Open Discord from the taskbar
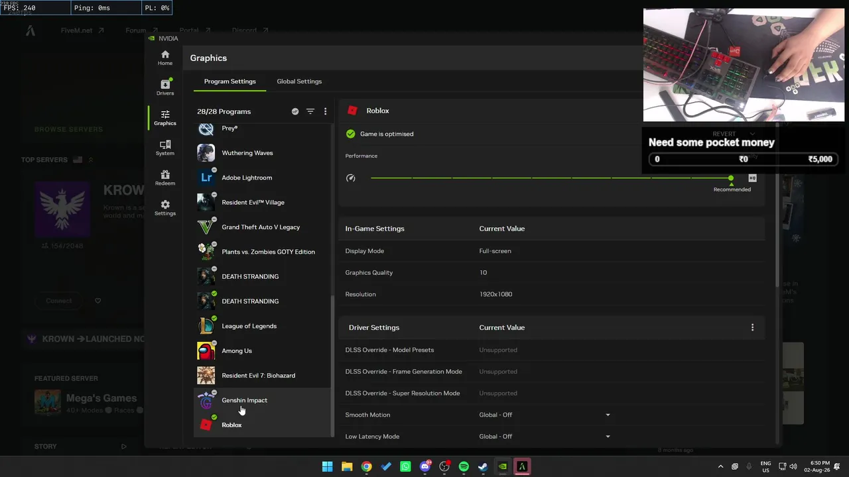 [425, 466]
